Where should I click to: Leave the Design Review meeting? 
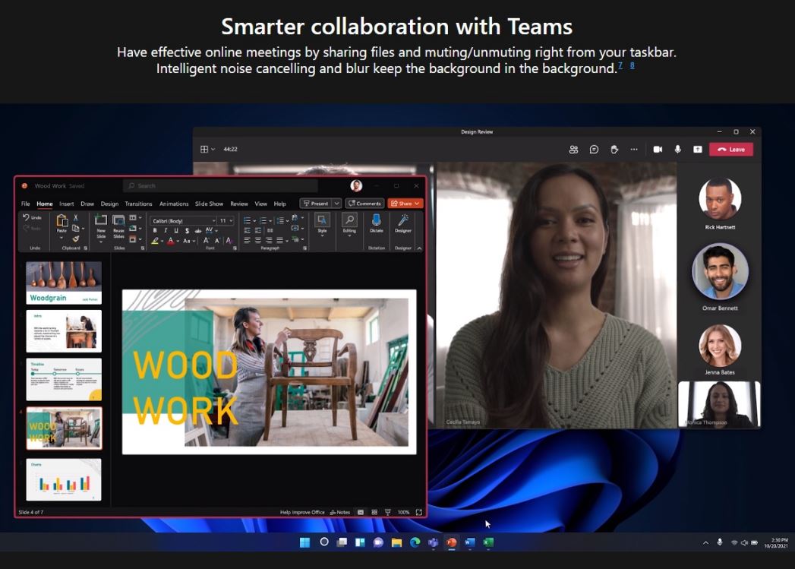click(x=730, y=149)
